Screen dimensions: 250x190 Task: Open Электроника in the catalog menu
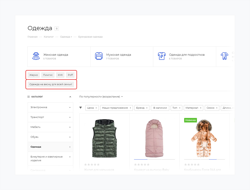50,107
